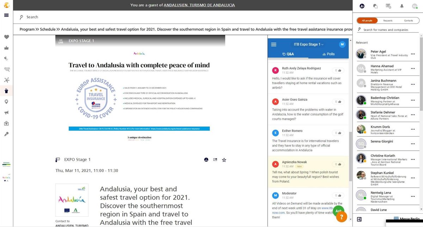Select the microphone icon in left sidebar
Screen dimensions: 423x227
pyautogui.click(x=6, y=134)
